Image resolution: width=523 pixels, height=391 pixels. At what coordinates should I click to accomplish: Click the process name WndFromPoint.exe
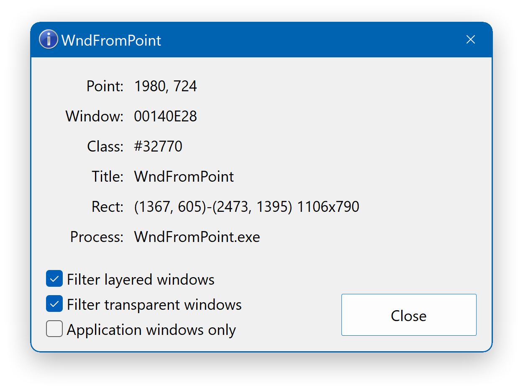(x=197, y=237)
